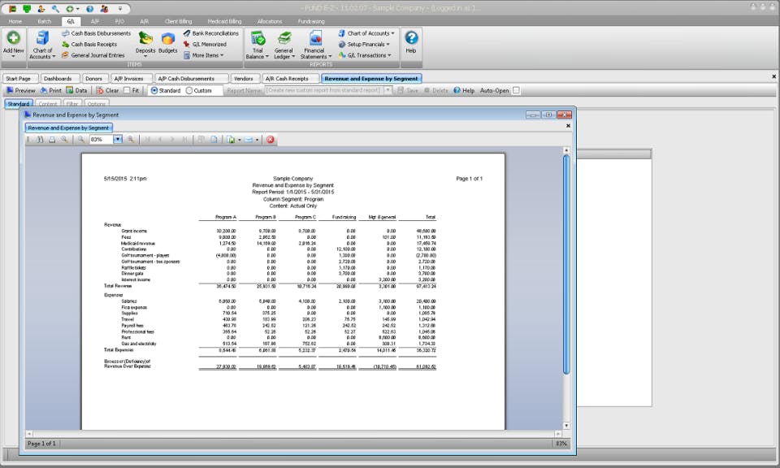Screen dimensions: 780x468
Task: Toggle the Fit checkbox
Action: pos(127,90)
